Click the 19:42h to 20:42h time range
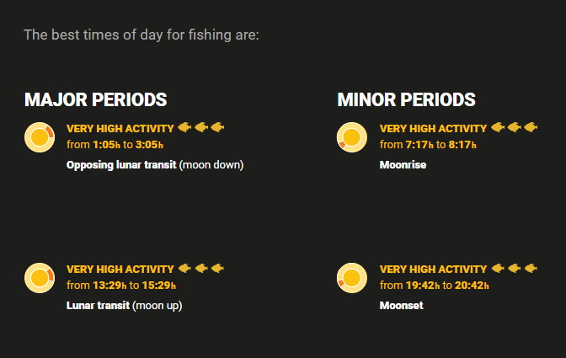The image size is (566, 358). (x=434, y=286)
